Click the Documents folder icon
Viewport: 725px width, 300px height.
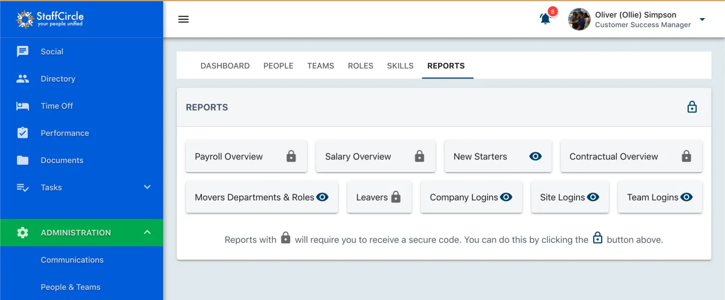(23, 160)
